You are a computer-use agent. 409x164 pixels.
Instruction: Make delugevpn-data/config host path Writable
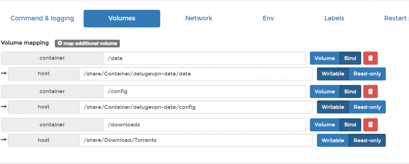tap(333, 107)
